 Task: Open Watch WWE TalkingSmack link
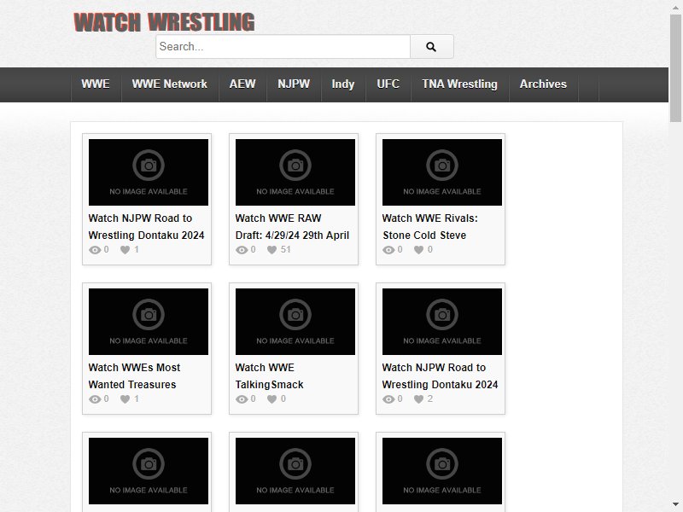pos(269,375)
